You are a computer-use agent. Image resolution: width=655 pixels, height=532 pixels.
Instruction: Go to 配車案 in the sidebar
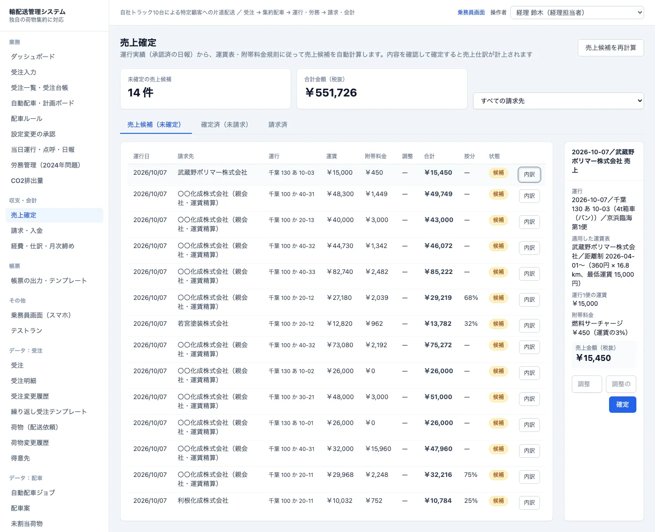click(x=55, y=508)
